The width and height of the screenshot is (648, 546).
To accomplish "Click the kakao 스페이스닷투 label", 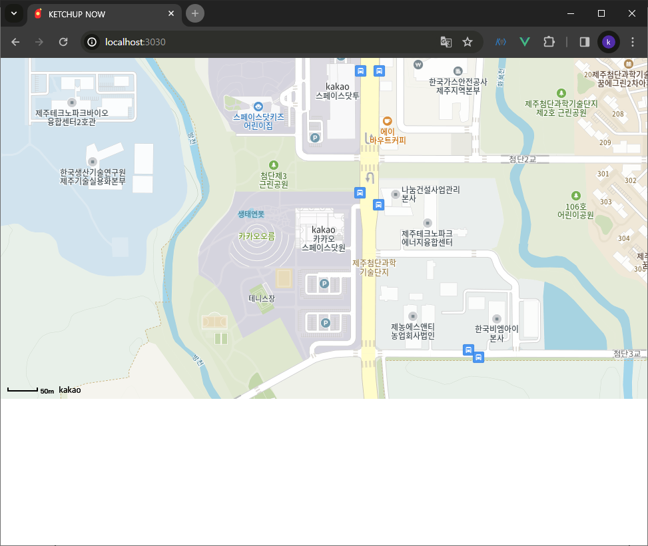I will (x=337, y=91).
